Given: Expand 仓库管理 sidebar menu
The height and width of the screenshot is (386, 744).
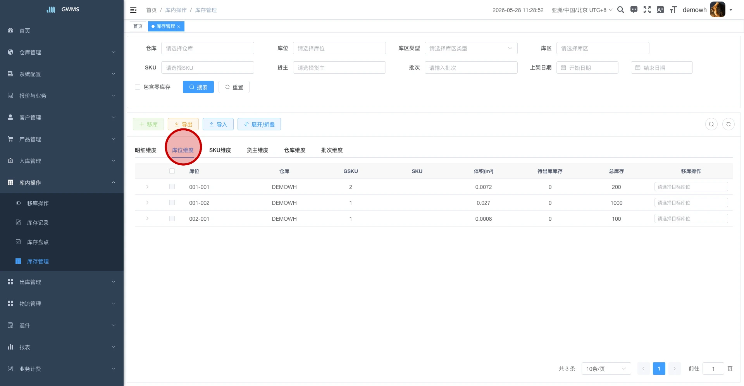Looking at the screenshot, I should pos(62,52).
